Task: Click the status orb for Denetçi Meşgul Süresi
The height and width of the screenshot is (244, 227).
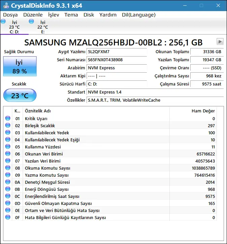Action: (8, 182)
